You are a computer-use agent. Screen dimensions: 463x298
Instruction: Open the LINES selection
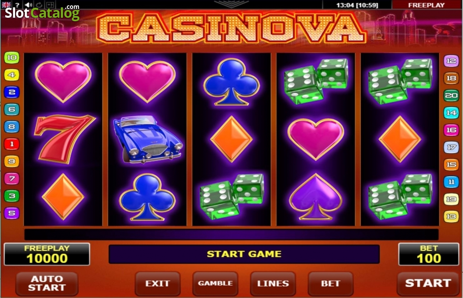[x=273, y=284]
